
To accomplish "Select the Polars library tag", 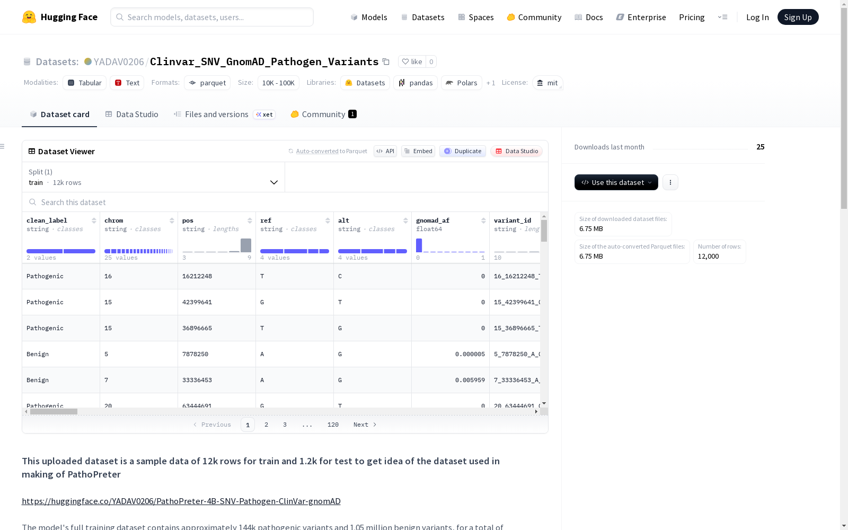I will click(x=462, y=83).
